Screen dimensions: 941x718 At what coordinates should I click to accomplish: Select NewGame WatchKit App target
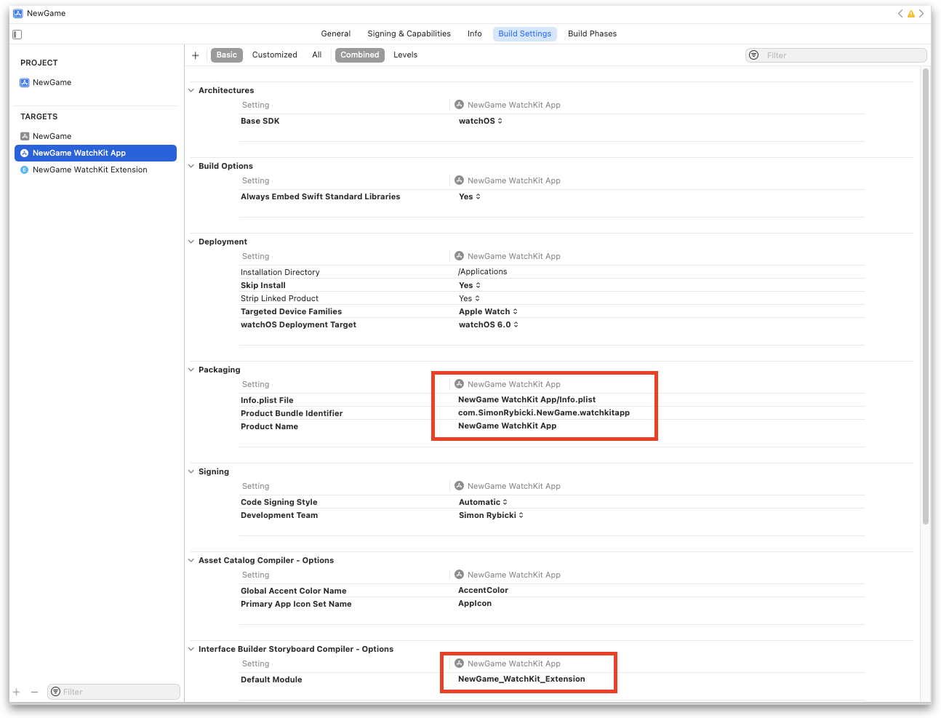click(x=95, y=153)
